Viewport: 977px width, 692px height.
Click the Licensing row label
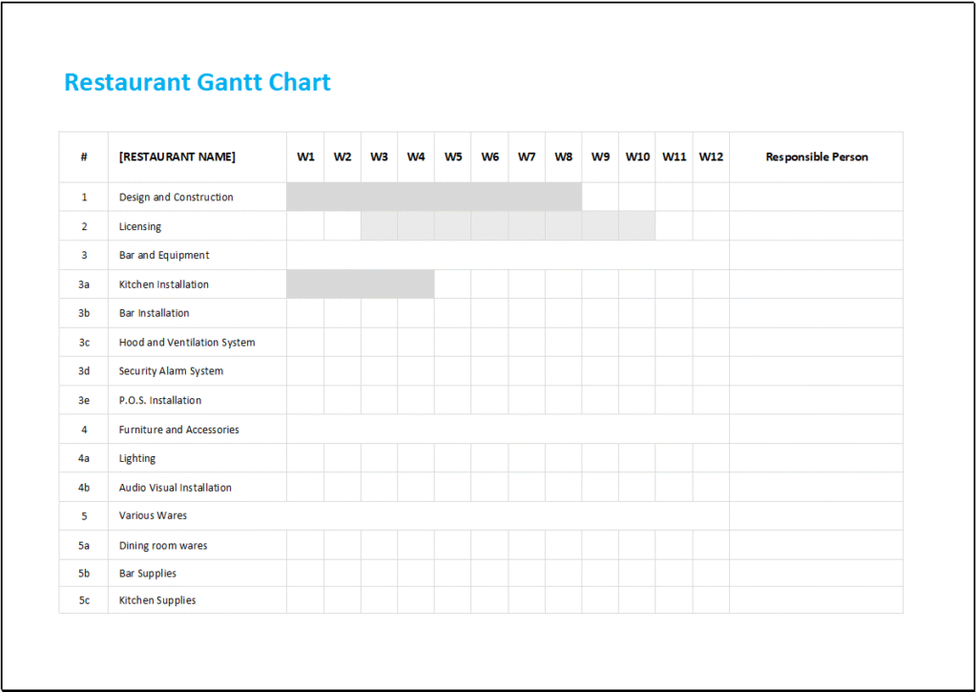[138, 225]
